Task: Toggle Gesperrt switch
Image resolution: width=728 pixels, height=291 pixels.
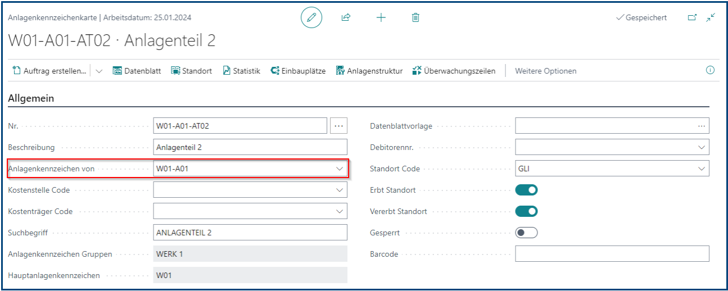Action: coord(527,233)
